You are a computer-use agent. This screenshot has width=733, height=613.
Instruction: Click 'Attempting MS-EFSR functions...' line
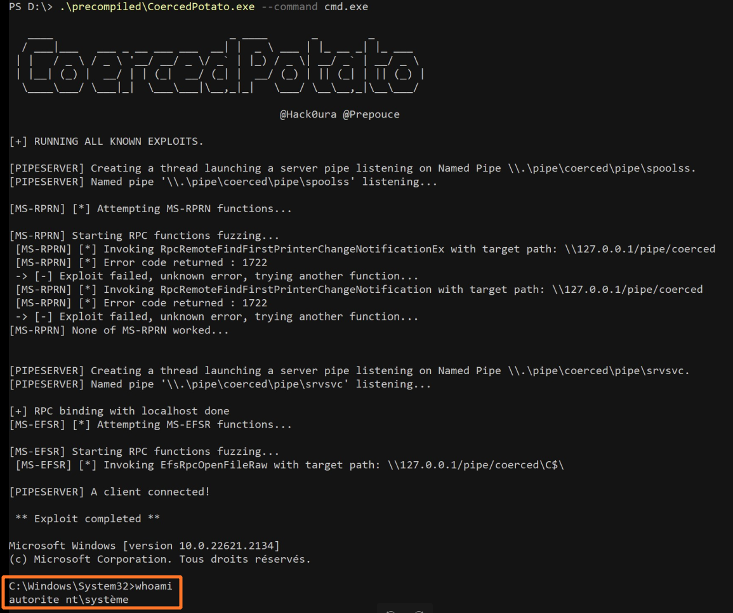(150, 425)
